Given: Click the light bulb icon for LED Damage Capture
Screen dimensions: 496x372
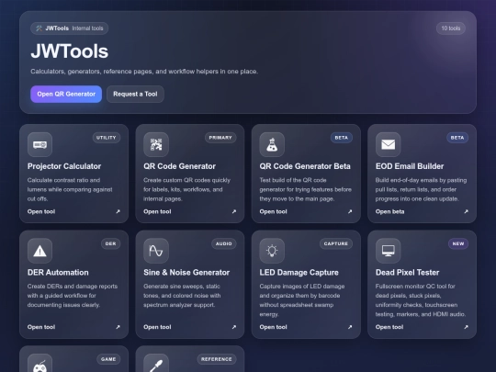Looking at the screenshot, I should pos(272,251).
